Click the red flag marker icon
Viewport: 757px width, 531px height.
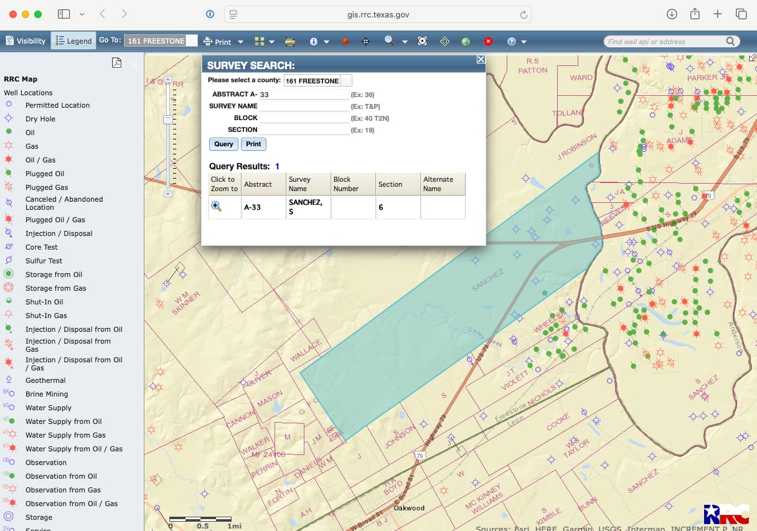pyautogui.click(x=345, y=42)
